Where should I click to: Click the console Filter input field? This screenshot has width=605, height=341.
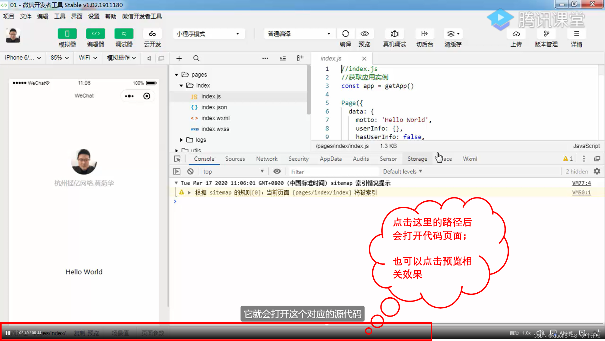click(334, 172)
